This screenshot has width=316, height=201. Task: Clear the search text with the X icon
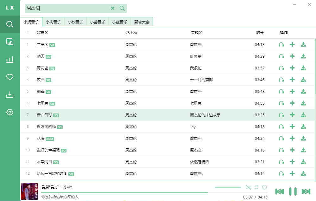pyautogui.click(x=113, y=8)
